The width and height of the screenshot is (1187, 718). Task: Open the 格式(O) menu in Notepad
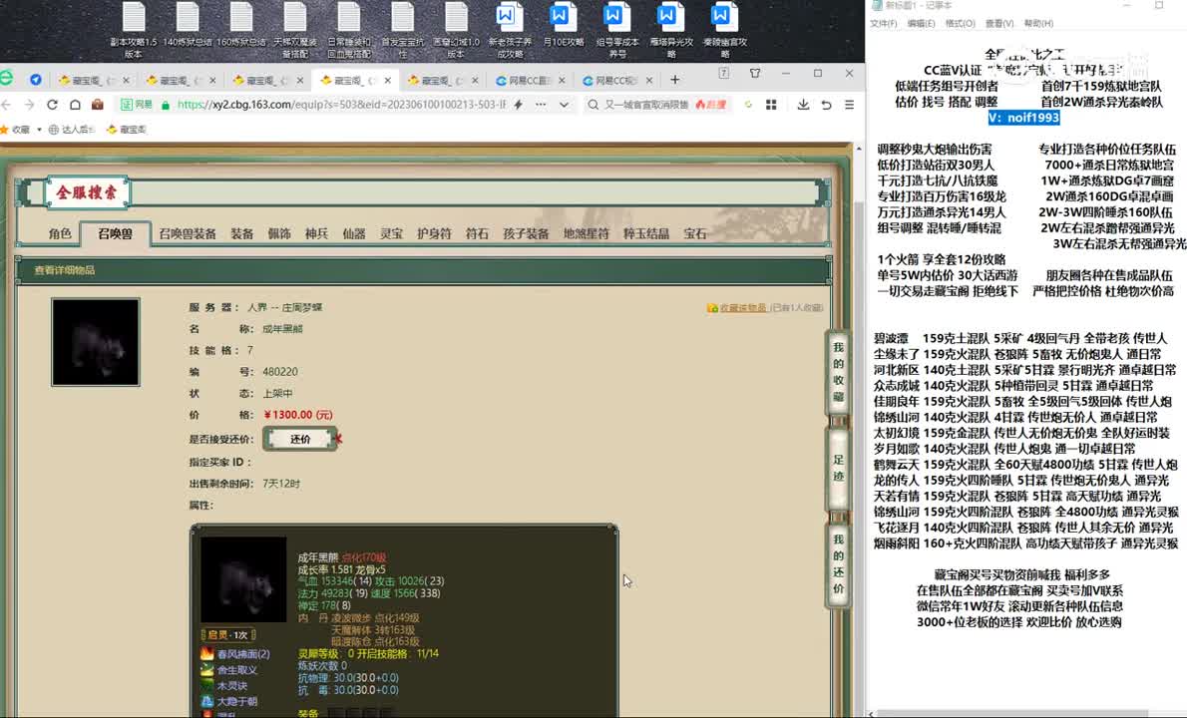pos(960,23)
